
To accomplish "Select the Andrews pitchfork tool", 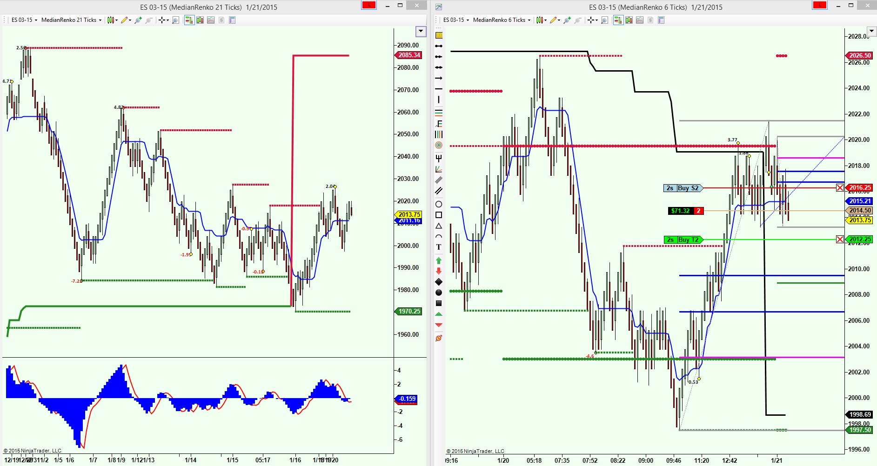I will [x=439, y=158].
